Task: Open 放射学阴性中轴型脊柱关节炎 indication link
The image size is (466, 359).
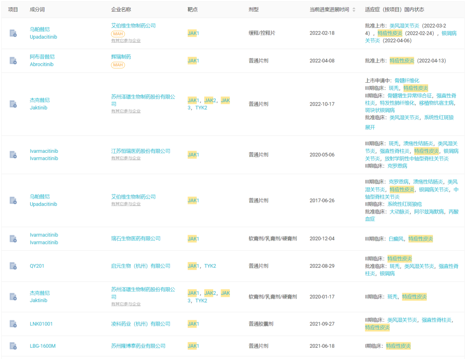Action: pos(416,158)
